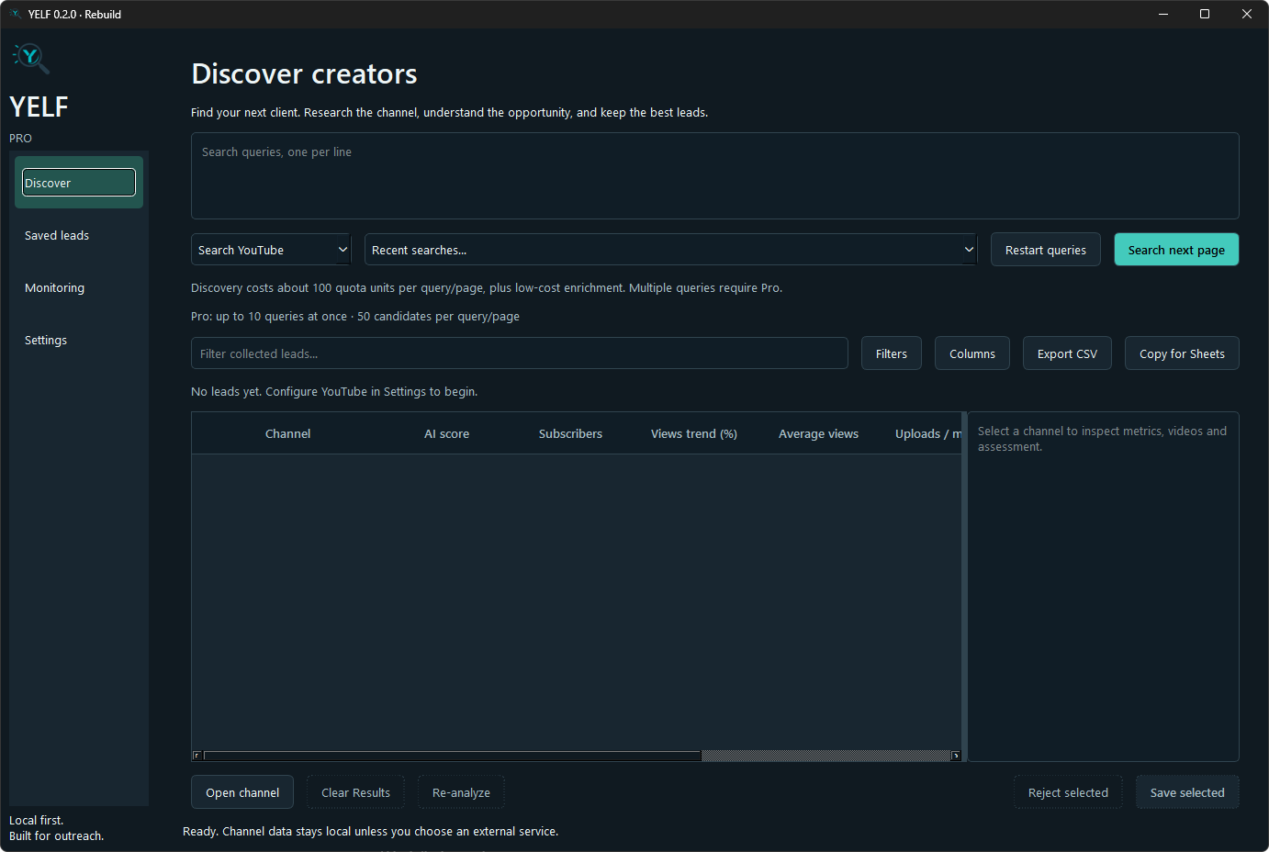Click the search queries text area

click(x=714, y=176)
